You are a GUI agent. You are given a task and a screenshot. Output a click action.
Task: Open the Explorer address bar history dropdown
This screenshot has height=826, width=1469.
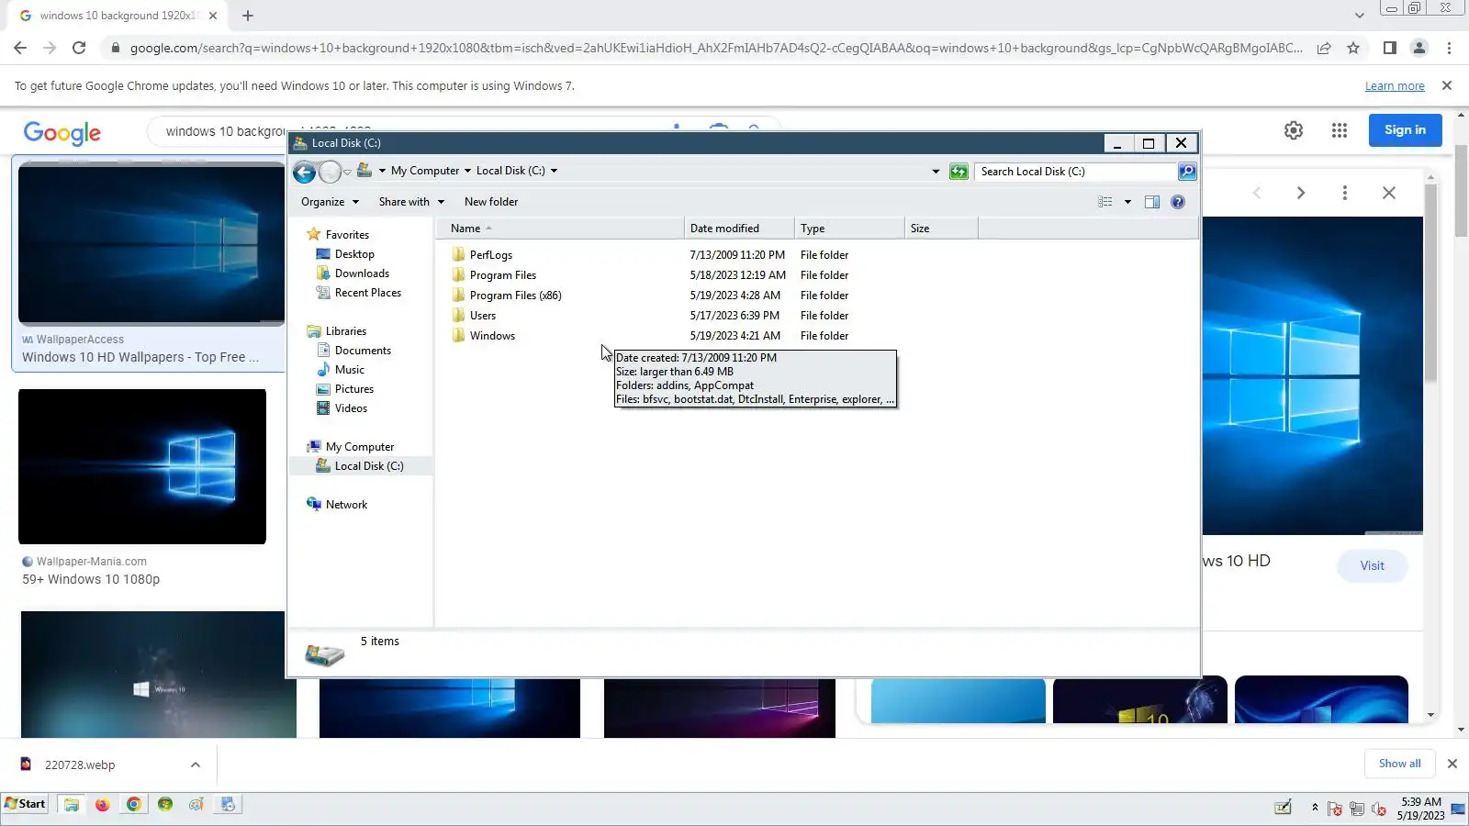click(936, 172)
